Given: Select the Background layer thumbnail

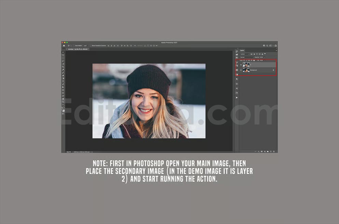Looking at the screenshot, I should click(x=246, y=70).
